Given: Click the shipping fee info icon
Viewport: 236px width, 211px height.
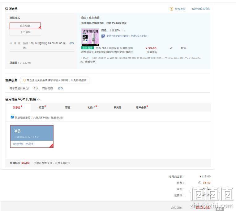Looking at the screenshot, I should (x=200, y=183).
